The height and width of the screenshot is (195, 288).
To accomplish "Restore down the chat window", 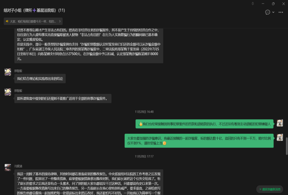I will 273,3.
